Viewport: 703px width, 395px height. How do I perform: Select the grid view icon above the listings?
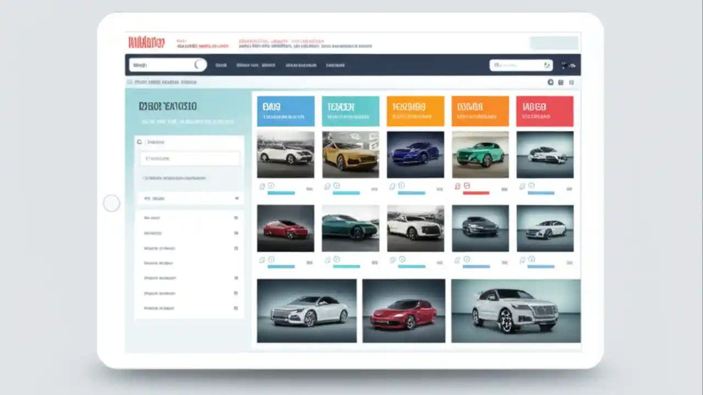(x=561, y=82)
